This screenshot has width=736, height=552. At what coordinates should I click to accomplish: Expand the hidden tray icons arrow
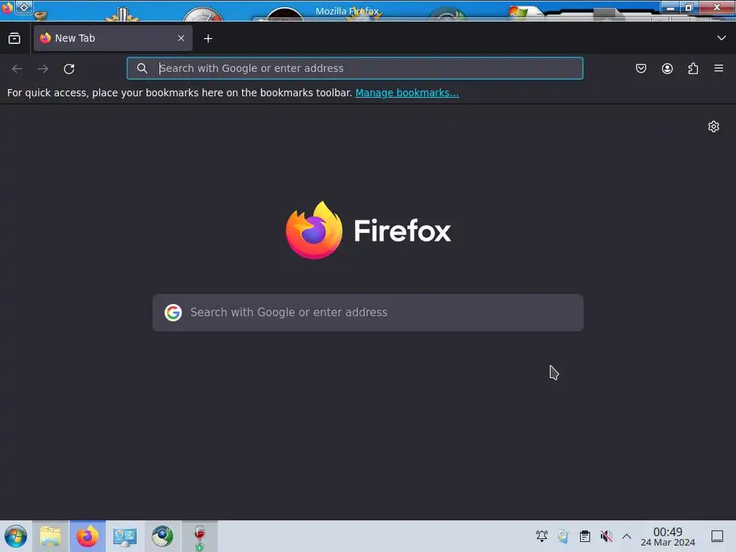627,536
